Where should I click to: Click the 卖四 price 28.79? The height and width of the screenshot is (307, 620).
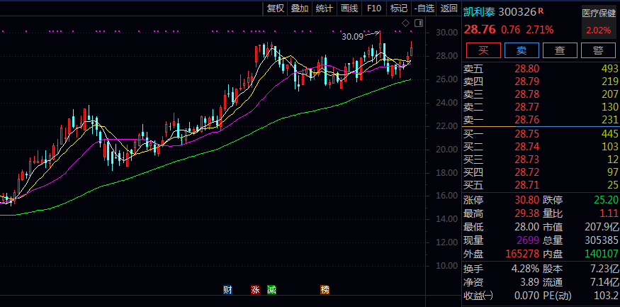[x=526, y=82]
